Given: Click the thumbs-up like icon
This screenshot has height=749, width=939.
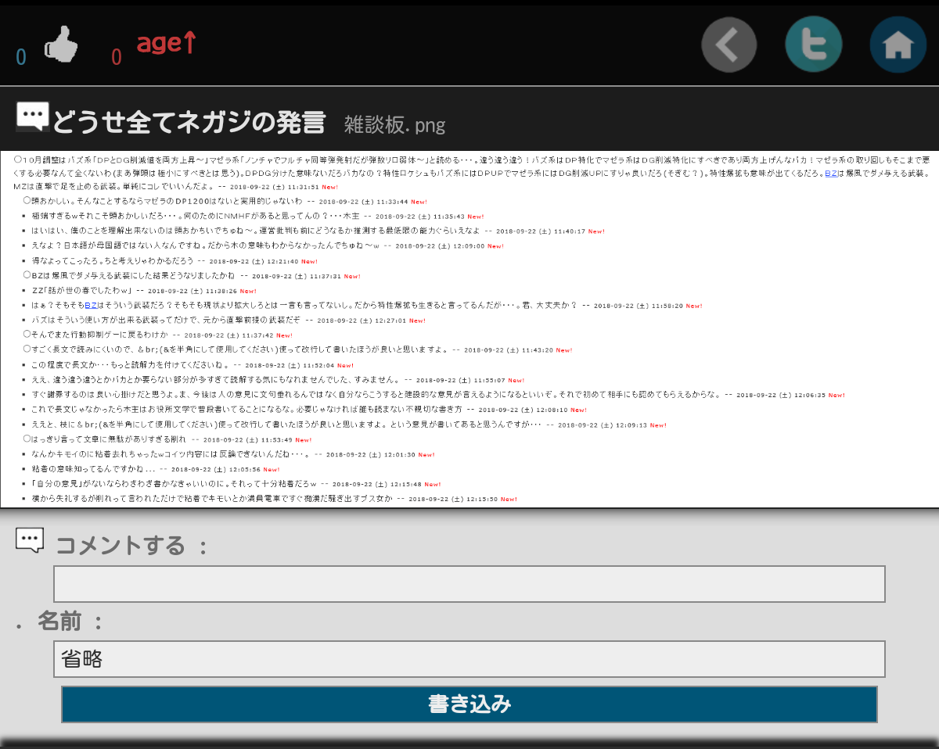Looking at the screenshot, I should point(61,44).
